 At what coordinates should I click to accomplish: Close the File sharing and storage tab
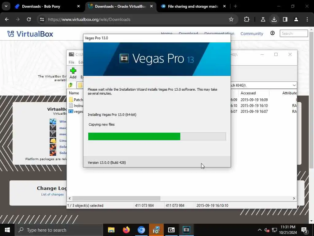(224, 6)
